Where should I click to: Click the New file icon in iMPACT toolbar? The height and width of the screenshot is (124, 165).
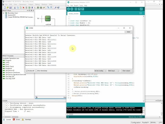coord(5,8)
